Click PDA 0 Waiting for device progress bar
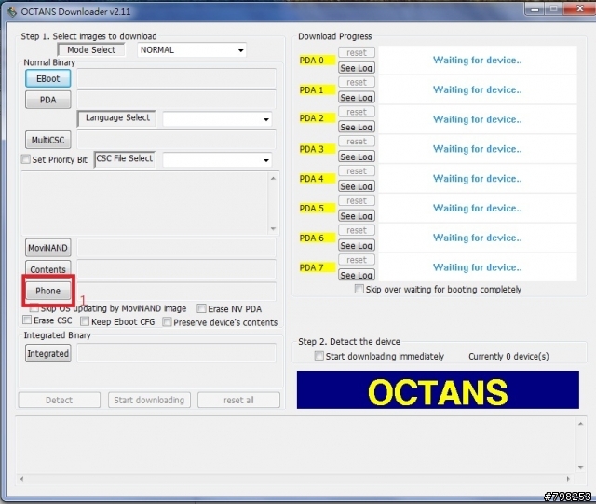The width and height of the screenshot is (596, 504). click(478, 61)
